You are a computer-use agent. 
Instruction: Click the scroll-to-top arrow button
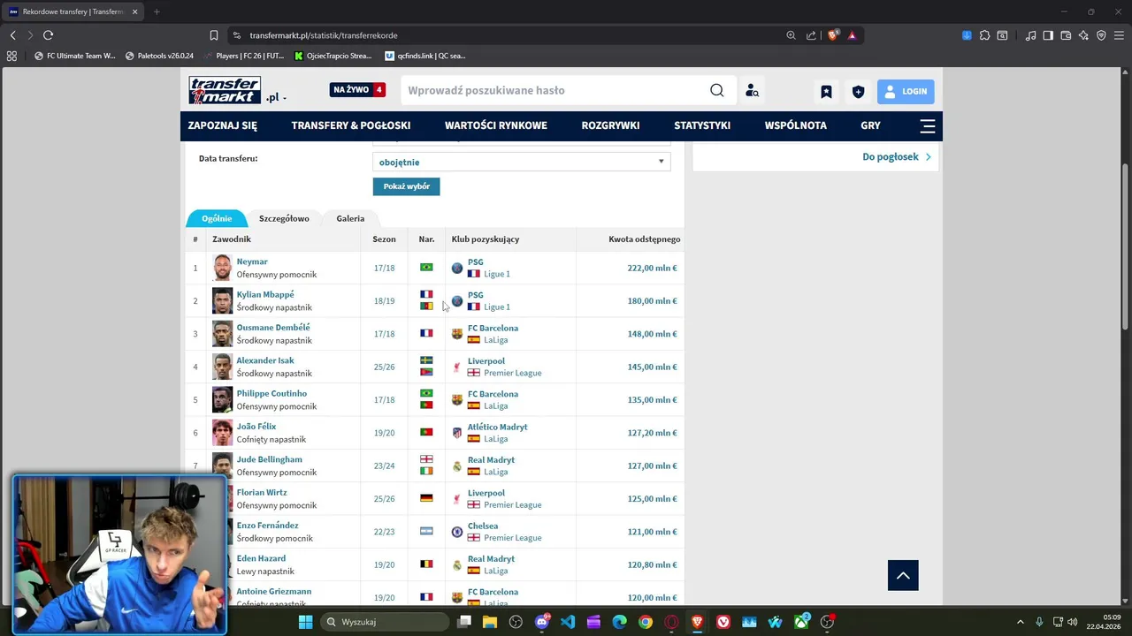(903, 575)
